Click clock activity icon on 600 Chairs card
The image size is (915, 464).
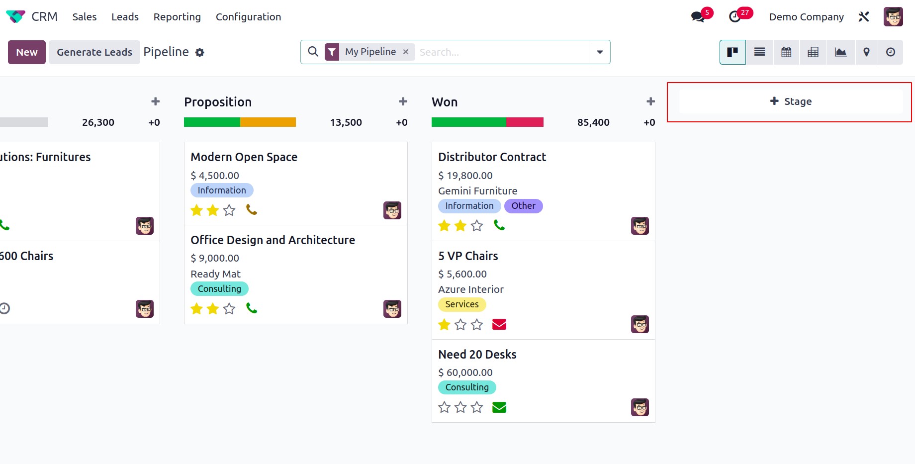click(4, 308)
